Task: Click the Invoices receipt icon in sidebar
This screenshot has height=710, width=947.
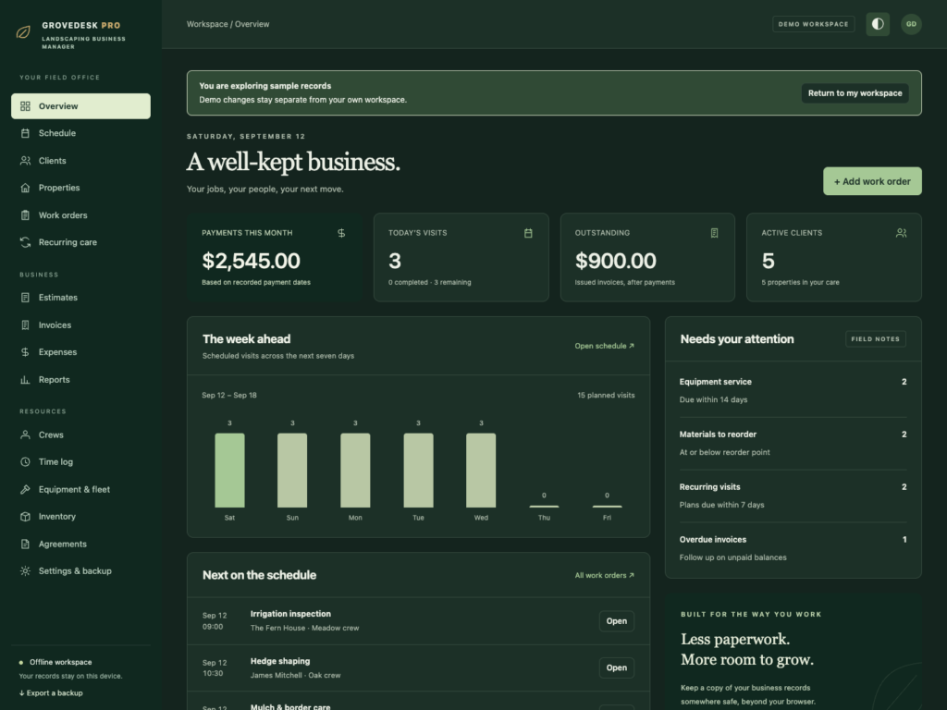Action: (25, 324)
